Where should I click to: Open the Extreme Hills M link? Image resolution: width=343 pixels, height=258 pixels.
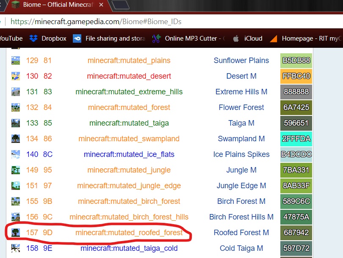pos(241,92)
